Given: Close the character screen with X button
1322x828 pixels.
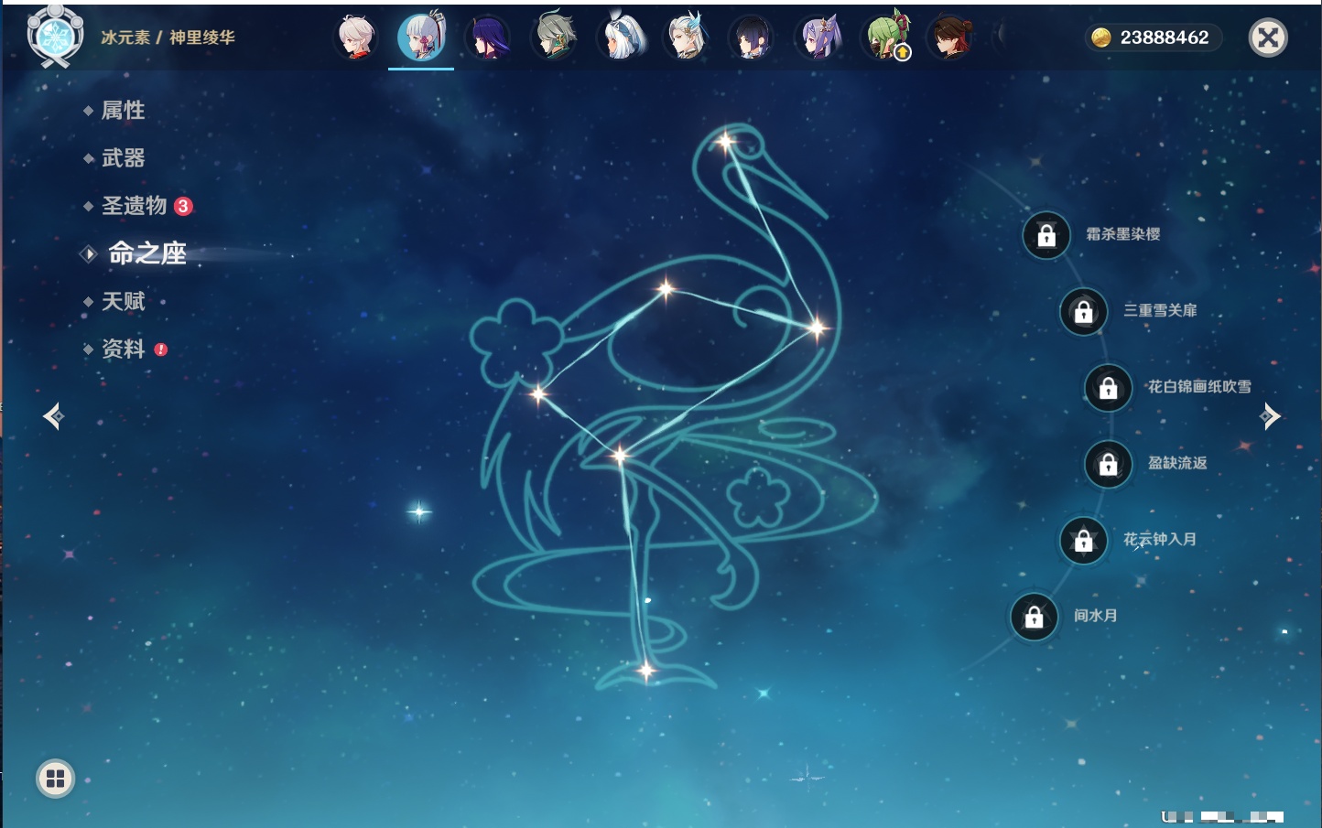Looking at the screenshot, I should (1268, 38).
